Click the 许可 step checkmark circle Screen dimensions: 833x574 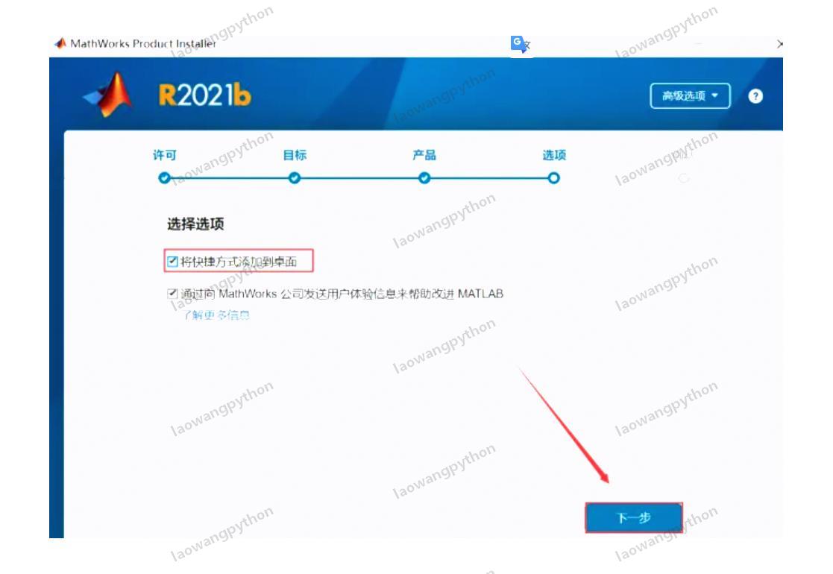point(164,178)
